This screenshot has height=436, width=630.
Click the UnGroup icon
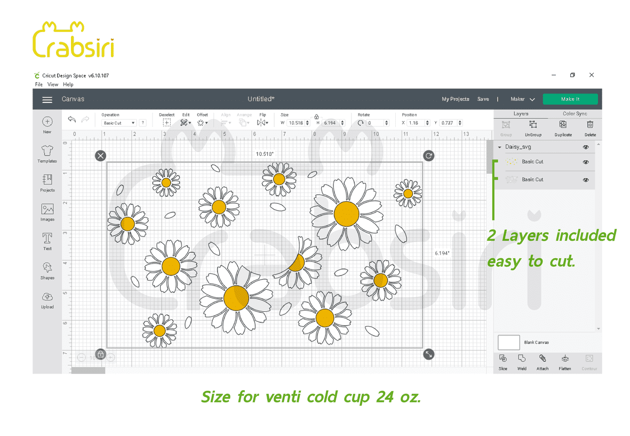pyautogui.click(x=533, y=127)
